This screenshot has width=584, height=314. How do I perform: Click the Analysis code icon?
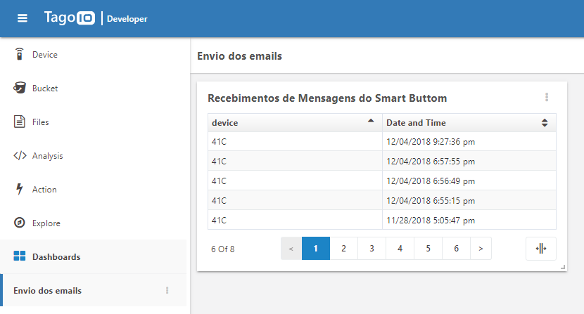tap(20, 155)
